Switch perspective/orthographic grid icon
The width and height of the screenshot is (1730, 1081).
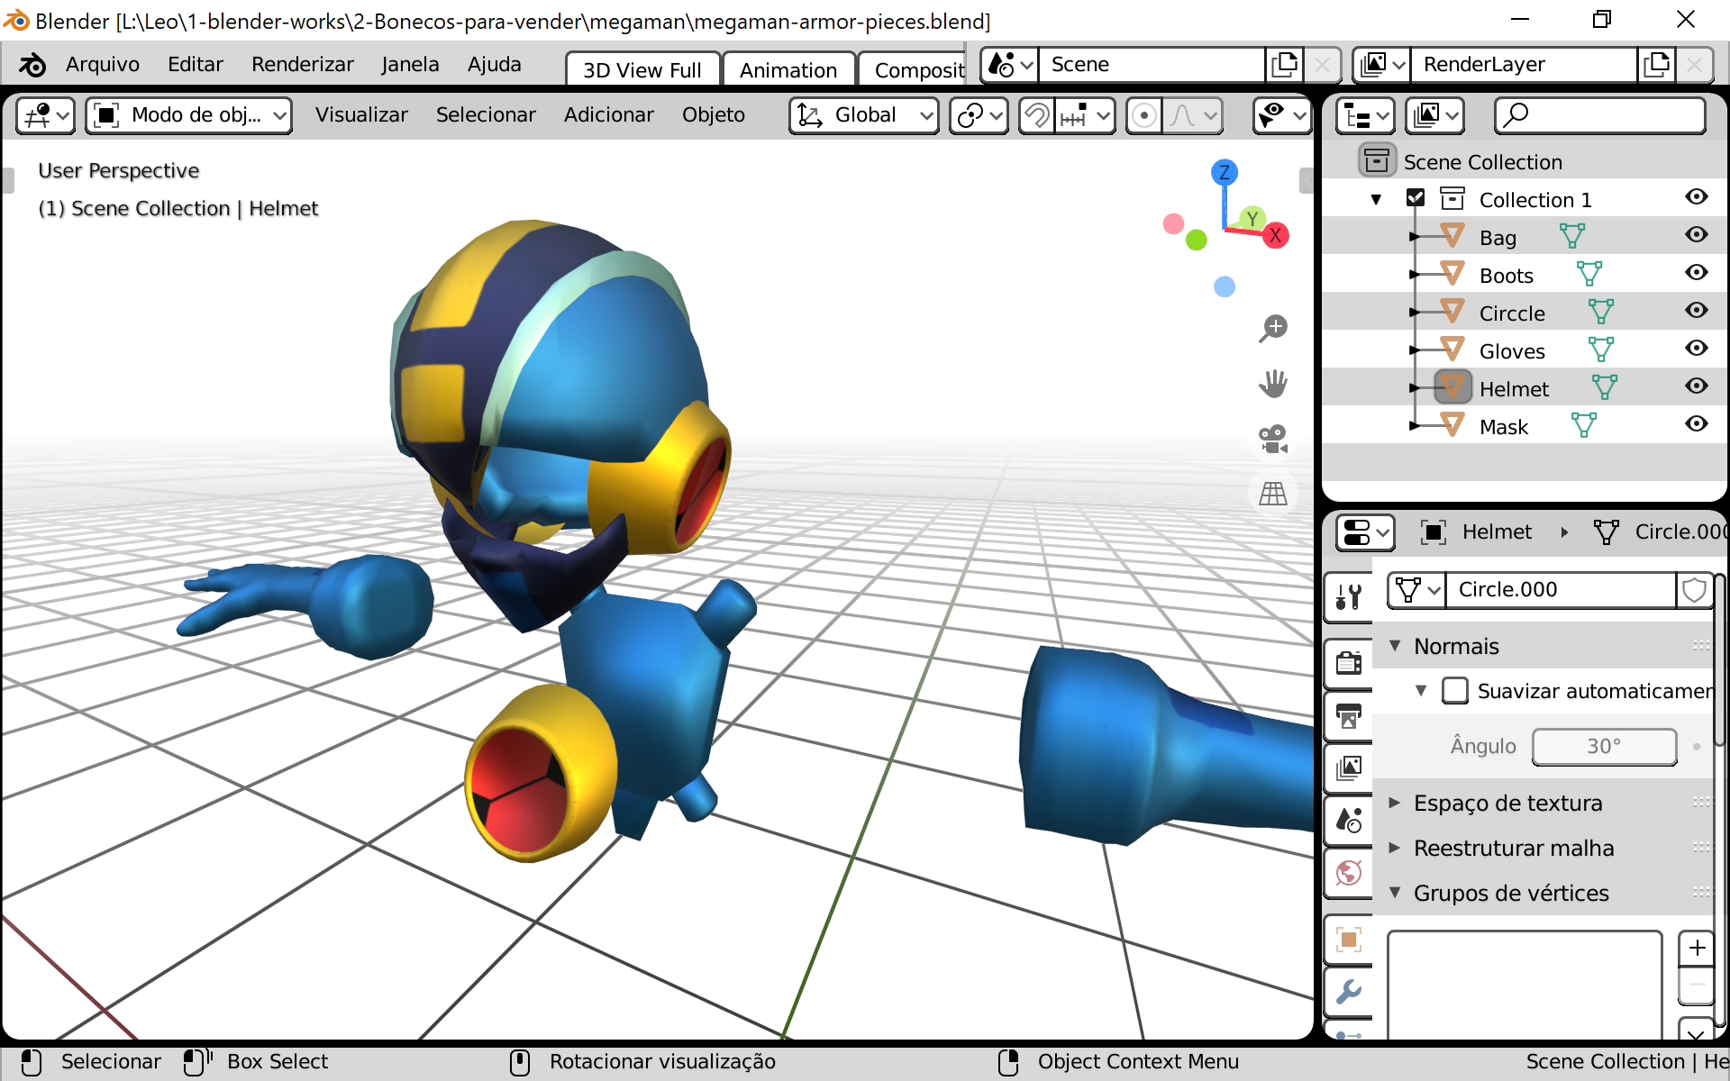pos(1273,494)
